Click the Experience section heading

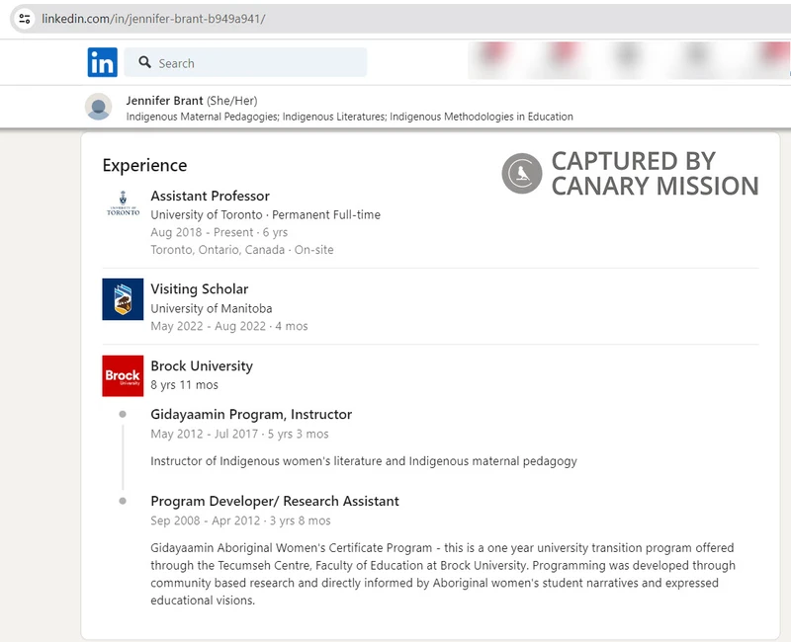point(144,165)
